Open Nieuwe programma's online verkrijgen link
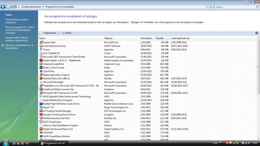The width and height of the screenshot is (260, 146). [20, 30]
